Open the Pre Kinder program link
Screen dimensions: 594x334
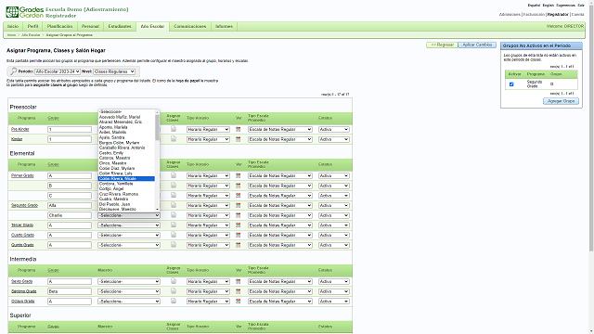(20, 130)
